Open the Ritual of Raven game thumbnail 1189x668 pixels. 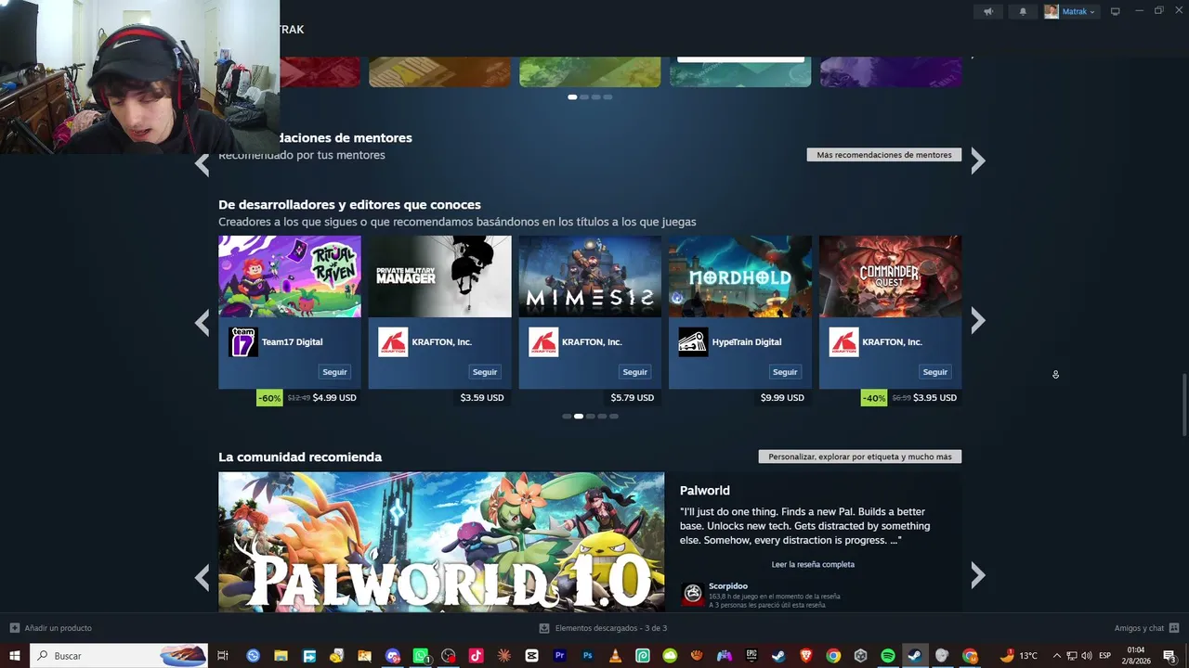point(290,276)
